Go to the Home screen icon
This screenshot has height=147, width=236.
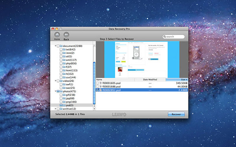tap(57, 35)
